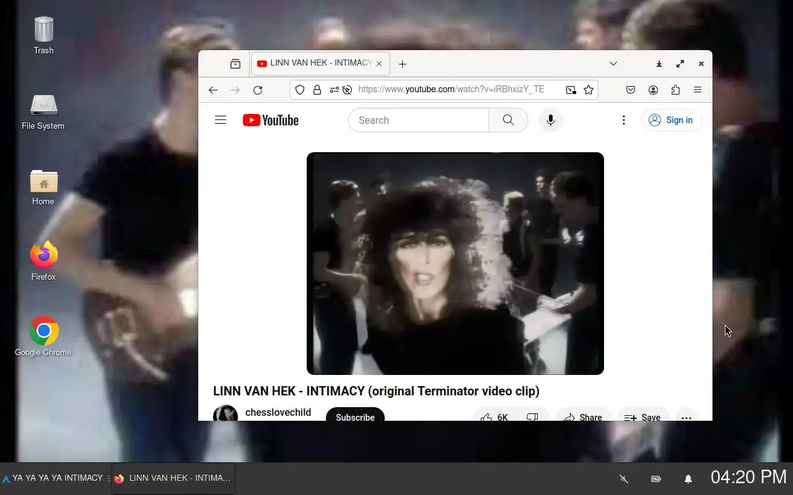Viewport: 793px width, 495px height.
Task: Open the battery/power tray icon
Action: (x=656, y=479)
